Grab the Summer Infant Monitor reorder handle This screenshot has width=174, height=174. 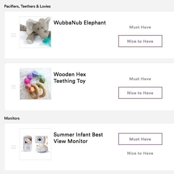click(14, 147)
